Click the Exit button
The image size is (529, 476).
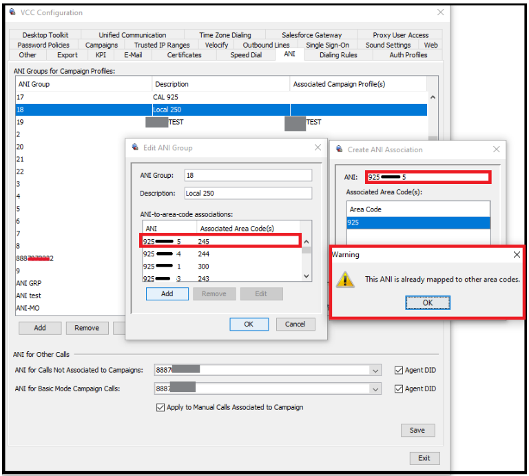coord(424,458)
